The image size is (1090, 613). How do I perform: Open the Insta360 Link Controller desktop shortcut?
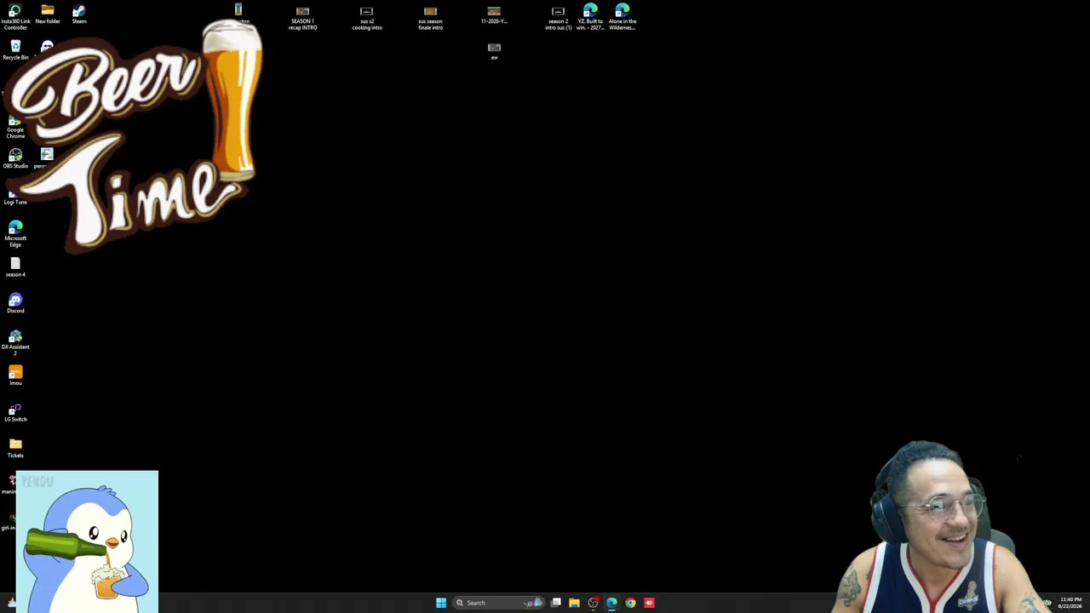tap(15, 18)
